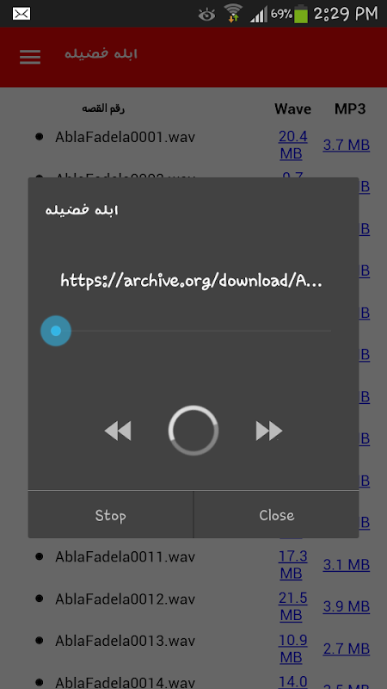Click the blue seek slider handle
387x689 pixels.
point(56,331)
